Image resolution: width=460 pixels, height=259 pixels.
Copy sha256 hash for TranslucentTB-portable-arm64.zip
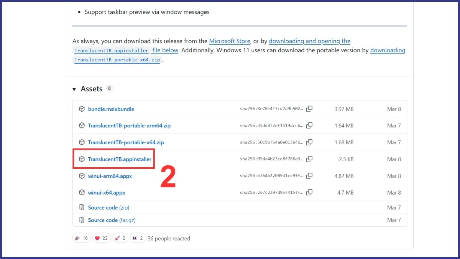(x=309, y=125)
